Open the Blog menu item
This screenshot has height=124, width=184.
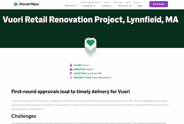pos(140,5)
